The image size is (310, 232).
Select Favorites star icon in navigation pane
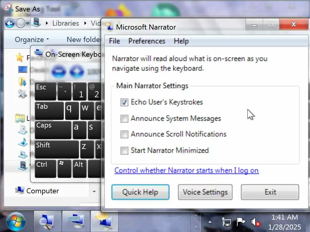click(20, 57)
